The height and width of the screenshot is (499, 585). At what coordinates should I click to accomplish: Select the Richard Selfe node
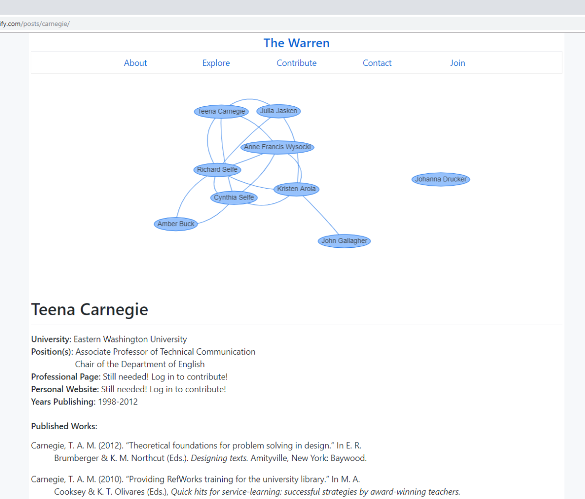pos(217,169)
